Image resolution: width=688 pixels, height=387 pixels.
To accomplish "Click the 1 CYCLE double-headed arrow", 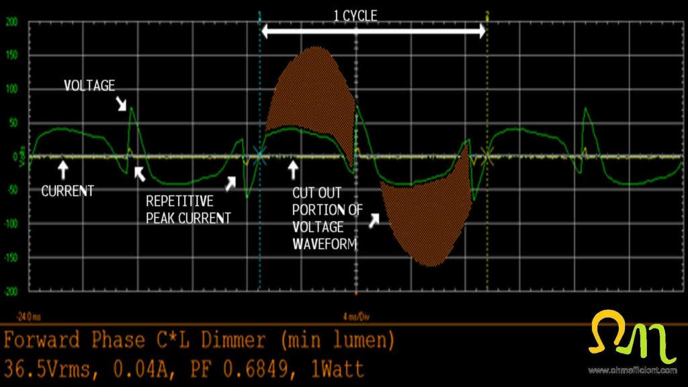I will point(374,30).
